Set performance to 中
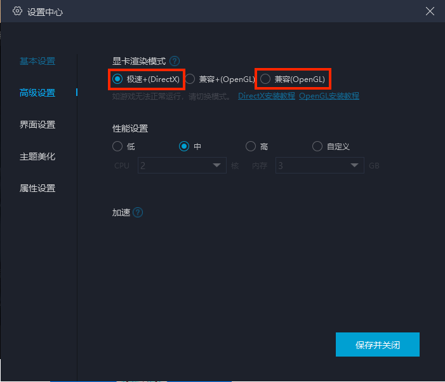445x382 pixels. click(x=184, y=146)
